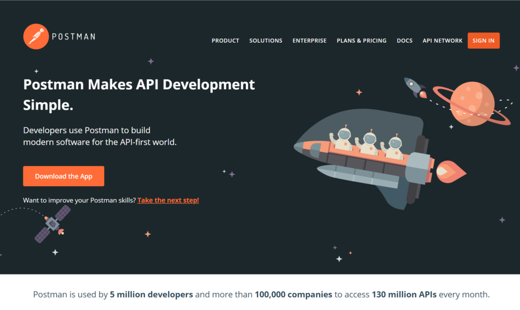Visit the API NETWORK page
The width and height of the screenshot is (520, 310).
(x=442, y=41)
